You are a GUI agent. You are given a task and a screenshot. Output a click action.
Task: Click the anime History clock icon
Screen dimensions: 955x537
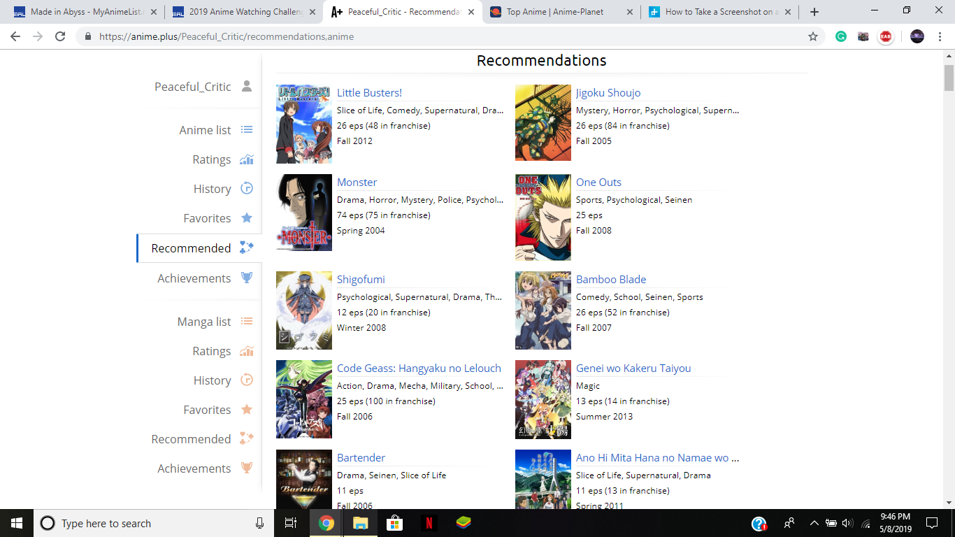tap(246, 189)
